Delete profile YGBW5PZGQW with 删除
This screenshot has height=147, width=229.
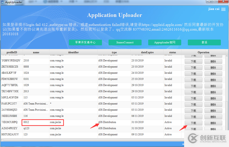click(x=213, y=62)
